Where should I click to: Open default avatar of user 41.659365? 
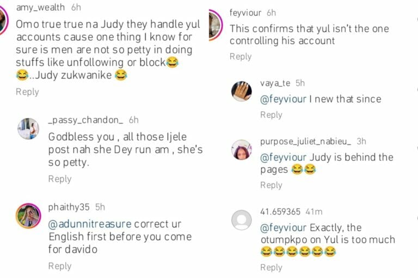(241, 220)
